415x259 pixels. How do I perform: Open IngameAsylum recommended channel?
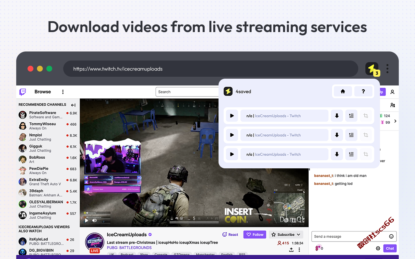point(48,215)
